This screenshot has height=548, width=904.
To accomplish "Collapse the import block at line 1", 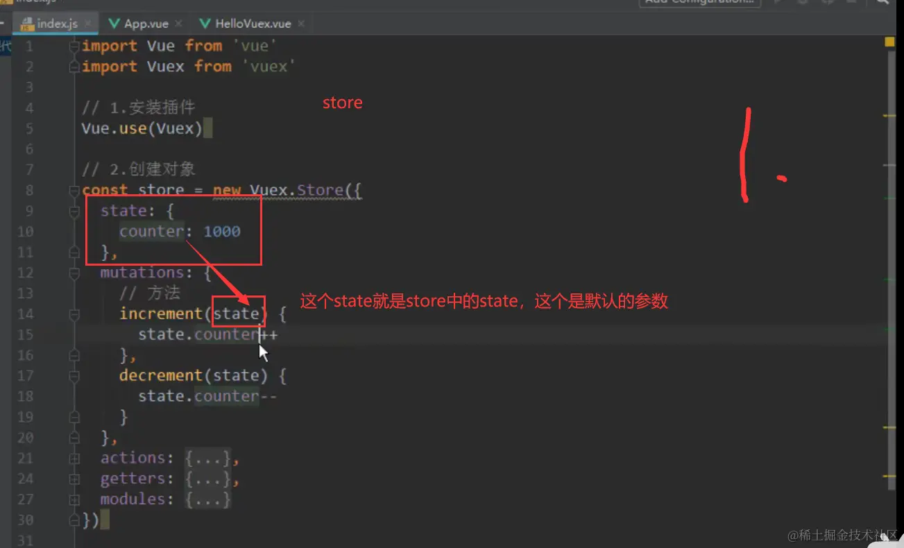I will pos(75,46).
